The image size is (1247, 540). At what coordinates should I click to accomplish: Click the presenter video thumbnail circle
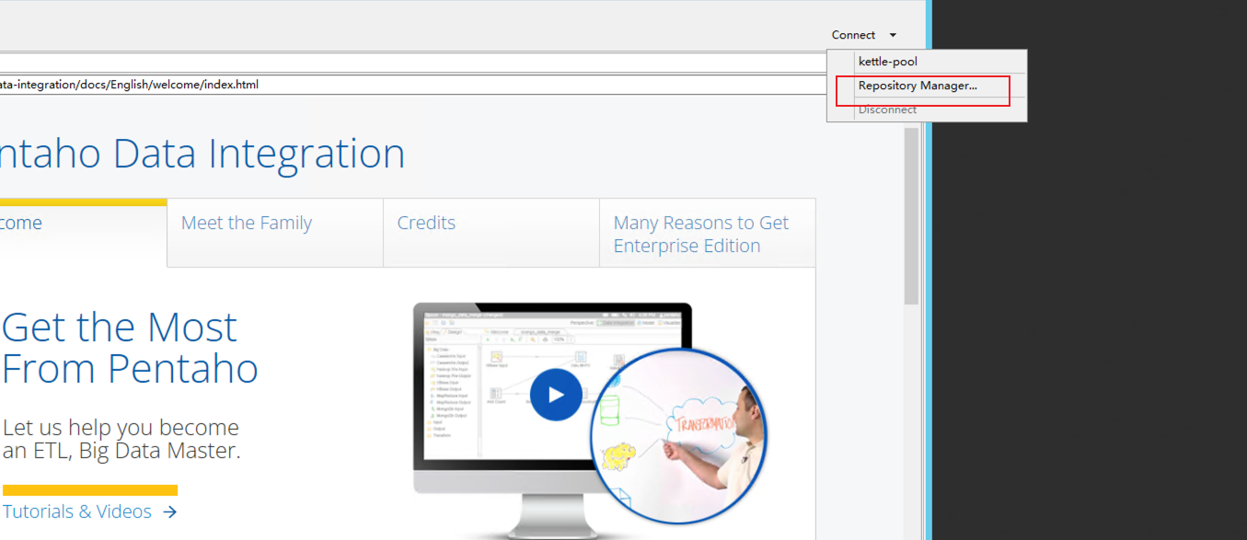coord(679,435)
